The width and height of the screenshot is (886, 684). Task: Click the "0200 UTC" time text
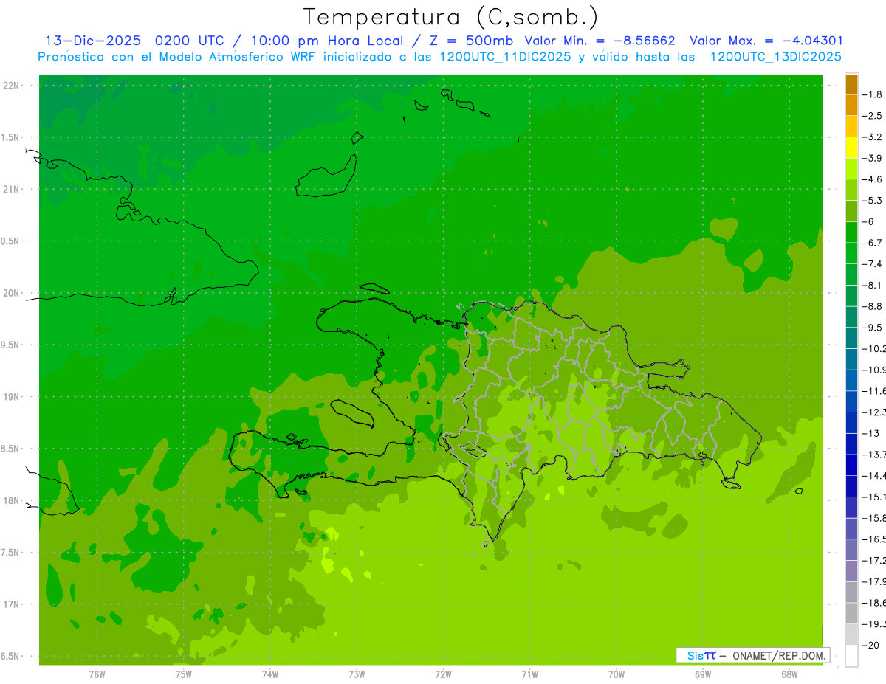point(192,41)
